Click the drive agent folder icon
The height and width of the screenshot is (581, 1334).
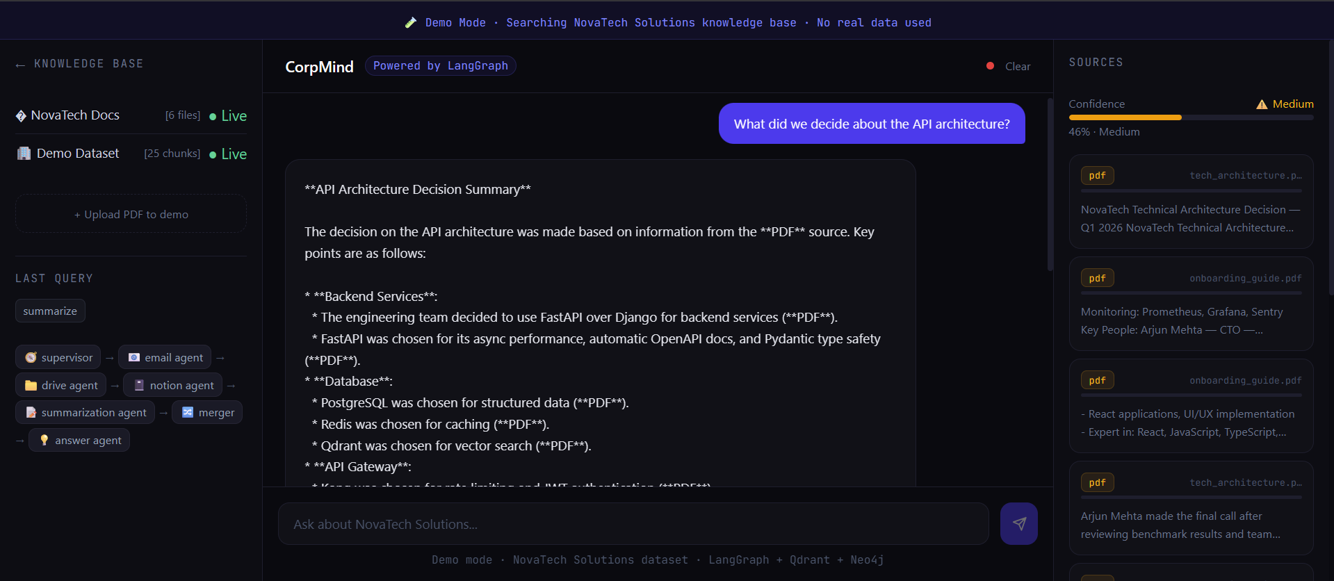tap(31, 385)
